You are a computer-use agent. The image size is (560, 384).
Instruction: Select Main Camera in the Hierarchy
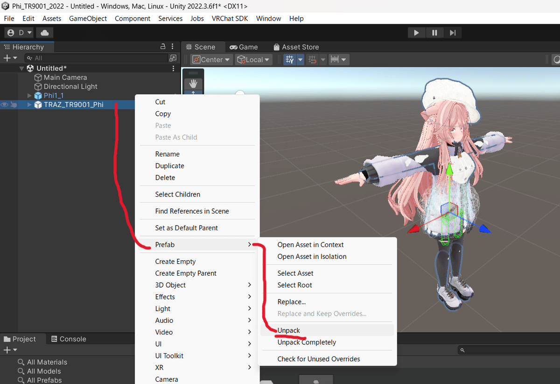(x=65, y=78)
